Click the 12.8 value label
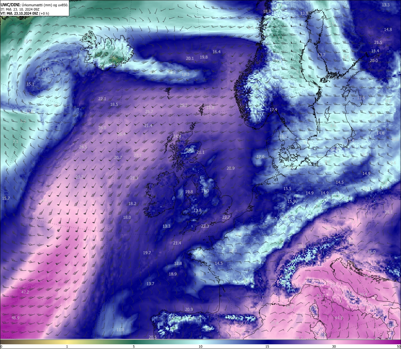The width and height of the screenshot is (401, 349). pos(178,263)
